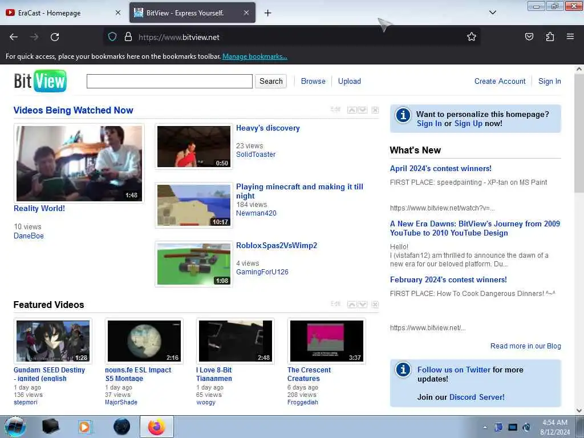Open the Reality World! video thumbnail

tap(79, 163)
